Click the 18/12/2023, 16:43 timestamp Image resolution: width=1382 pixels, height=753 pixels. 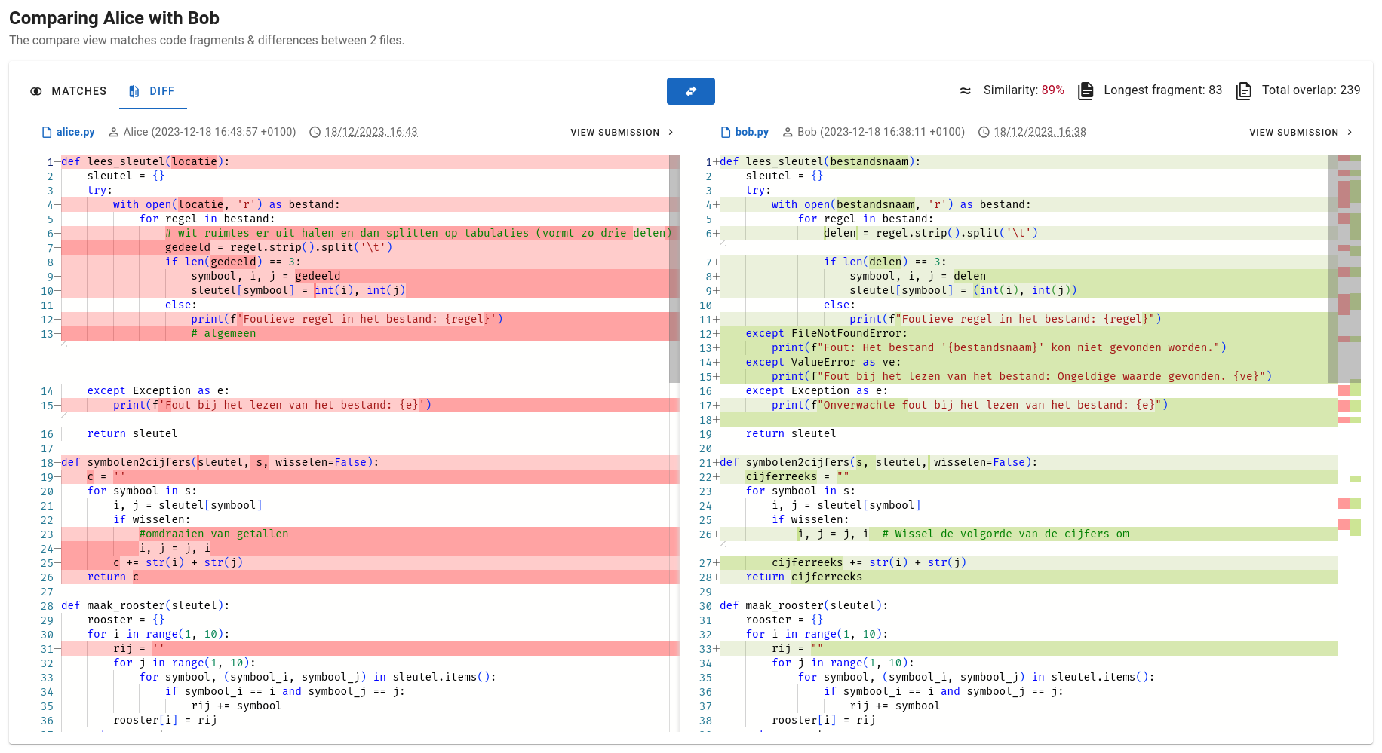coord(370,133)
